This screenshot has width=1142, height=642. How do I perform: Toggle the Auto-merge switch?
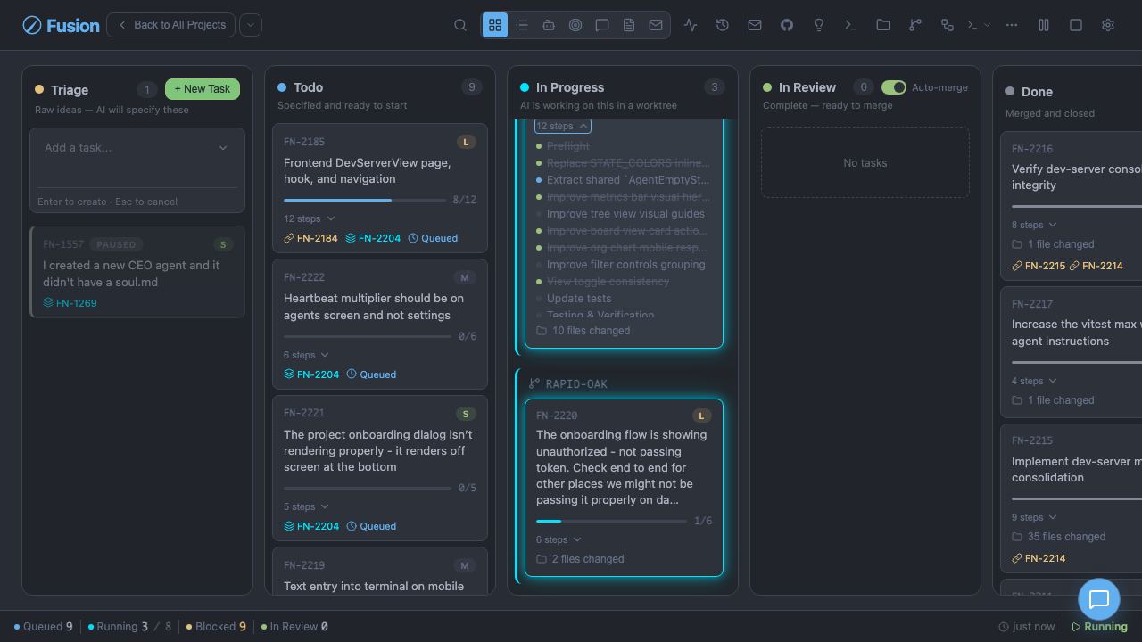click(894, 87)
